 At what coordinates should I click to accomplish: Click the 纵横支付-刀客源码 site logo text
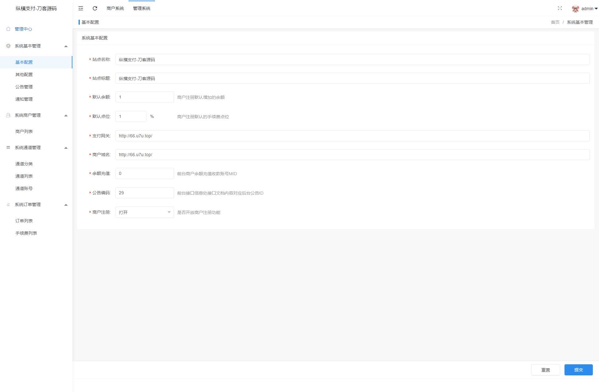pos(36,8)
